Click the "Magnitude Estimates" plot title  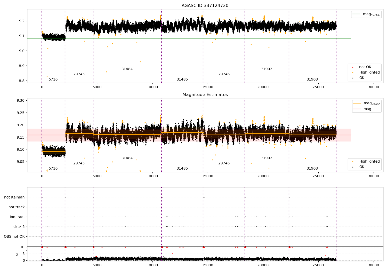click(x=205, y=95)
